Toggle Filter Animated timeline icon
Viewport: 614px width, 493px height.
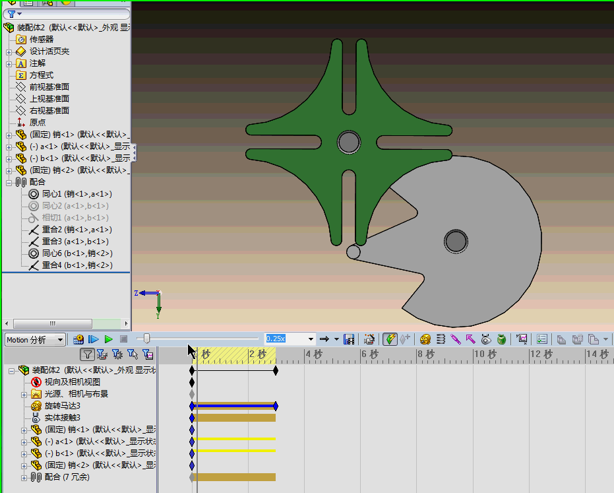tap(102, 354)
